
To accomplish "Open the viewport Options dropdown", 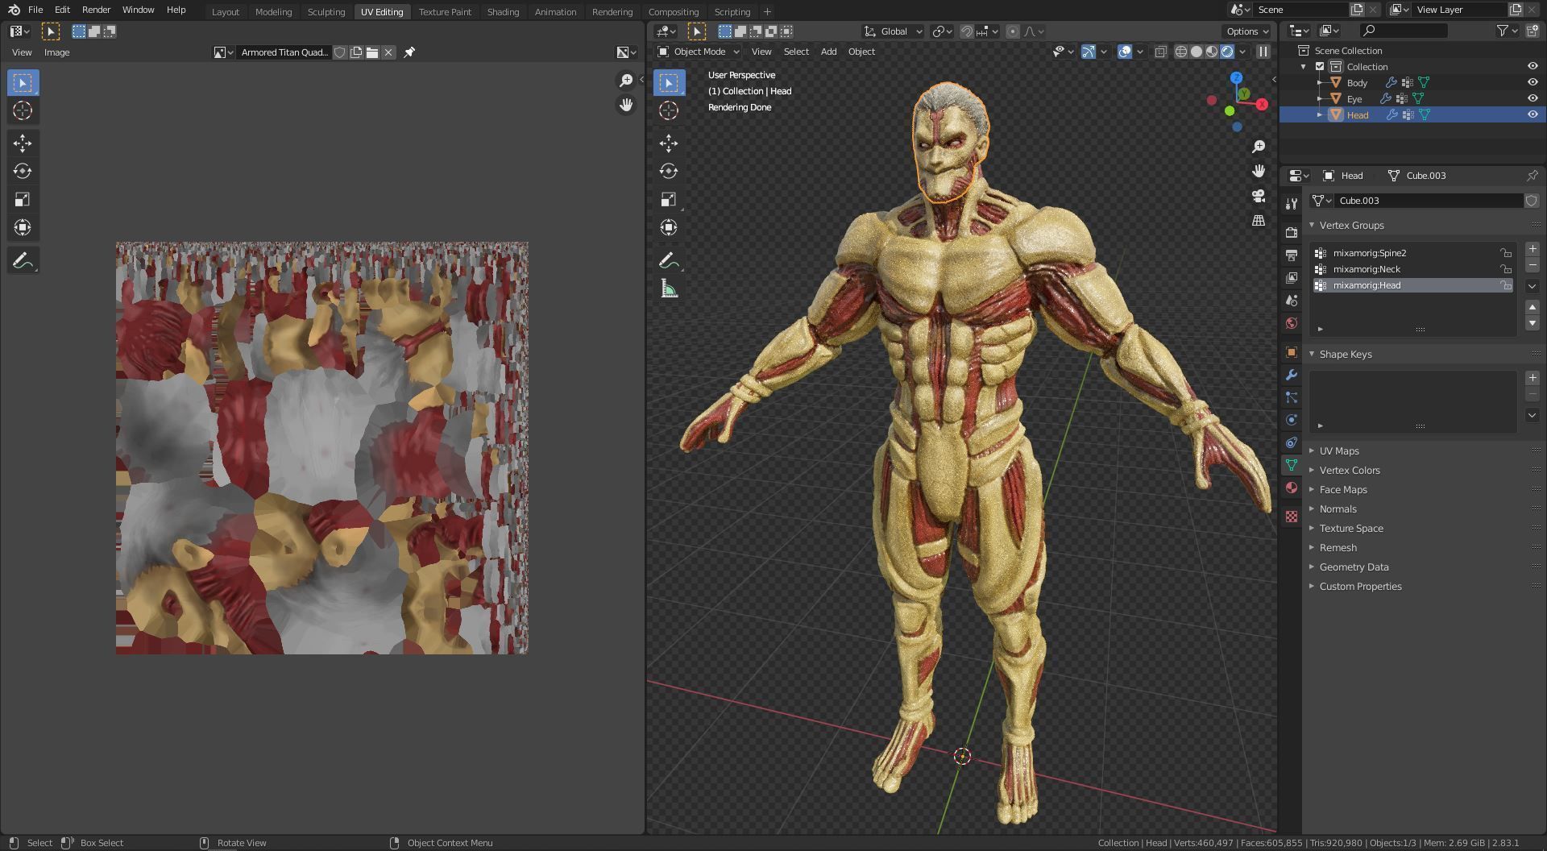I will 1247,31.
